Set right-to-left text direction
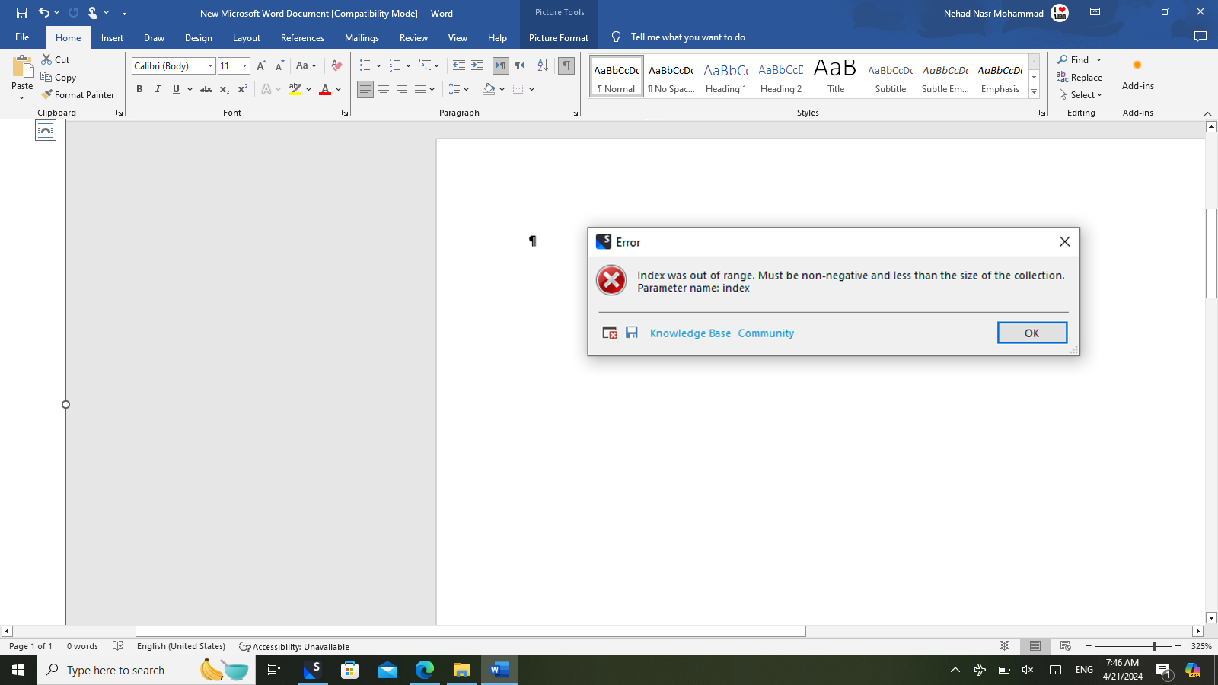Viewport: 1218px width, 685px height. pos(519,66)
